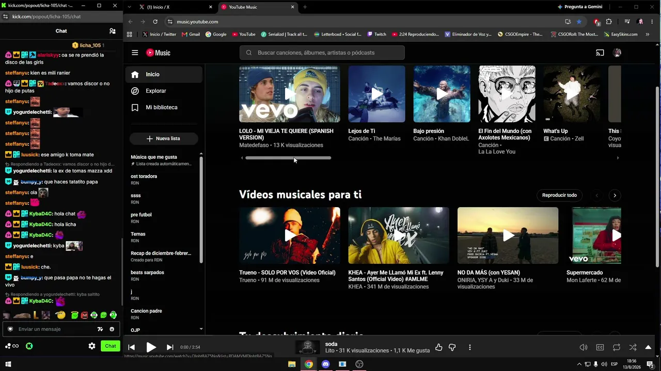The image size is (661, 371).
Task: Like the song 'soda' with thumbs up
Action: 439,347
